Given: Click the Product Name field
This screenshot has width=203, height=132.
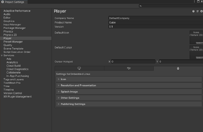Looking at the screenshot, I should (x=155, y=23).
